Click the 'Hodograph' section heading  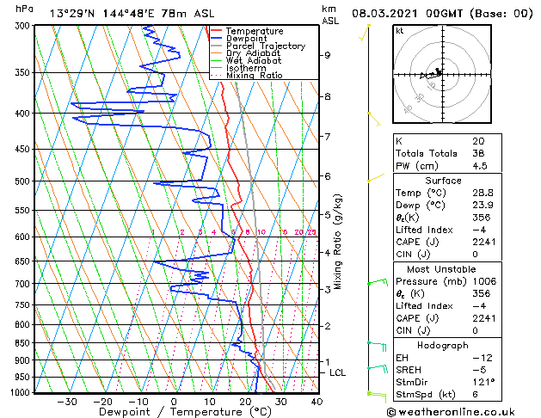point(443,346)
